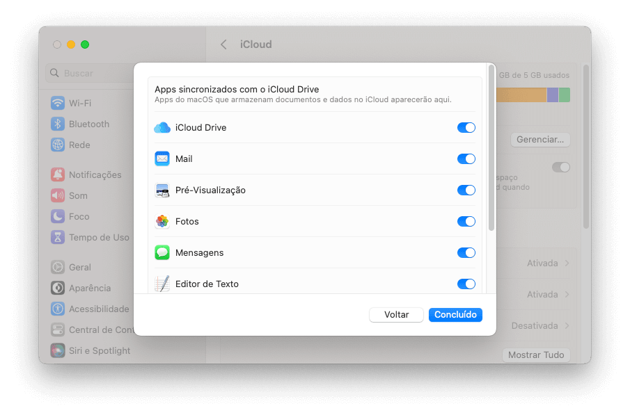The height and width of the screenshot is (415, 630).
Task: Click the Editor de Texto icon
Action: tap(162, 284)
